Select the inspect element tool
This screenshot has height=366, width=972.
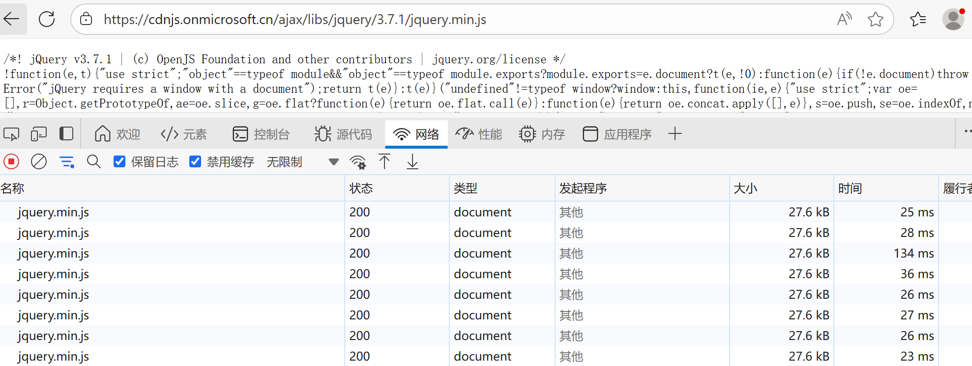(x=11, y=134)
